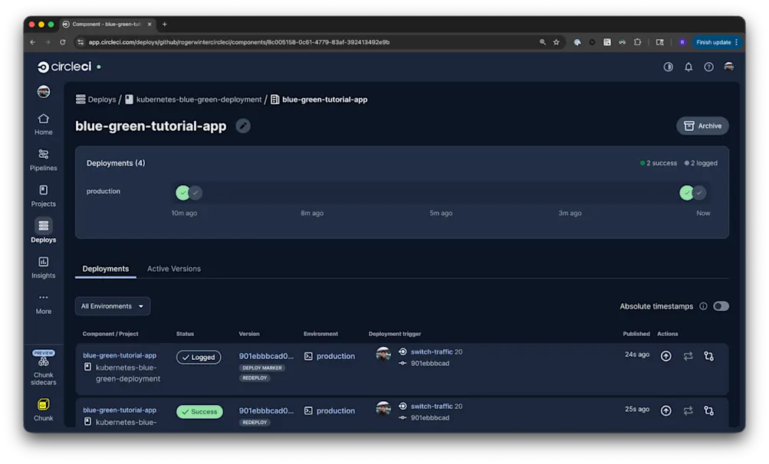
Task: Click '25s ago' published time
Action: 637,409
